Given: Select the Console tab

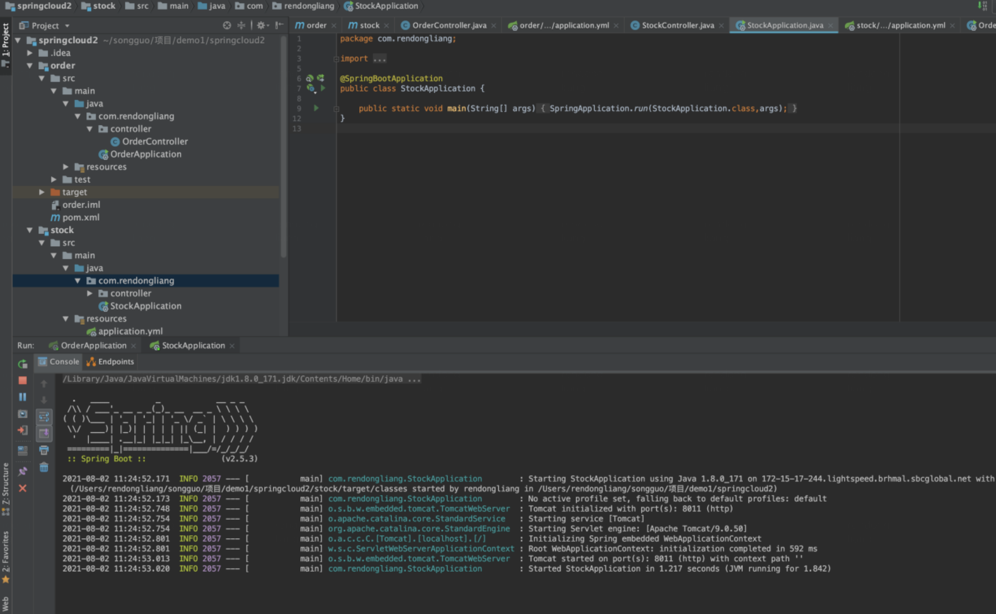Looking at the screenshot, I should point(59,362).
